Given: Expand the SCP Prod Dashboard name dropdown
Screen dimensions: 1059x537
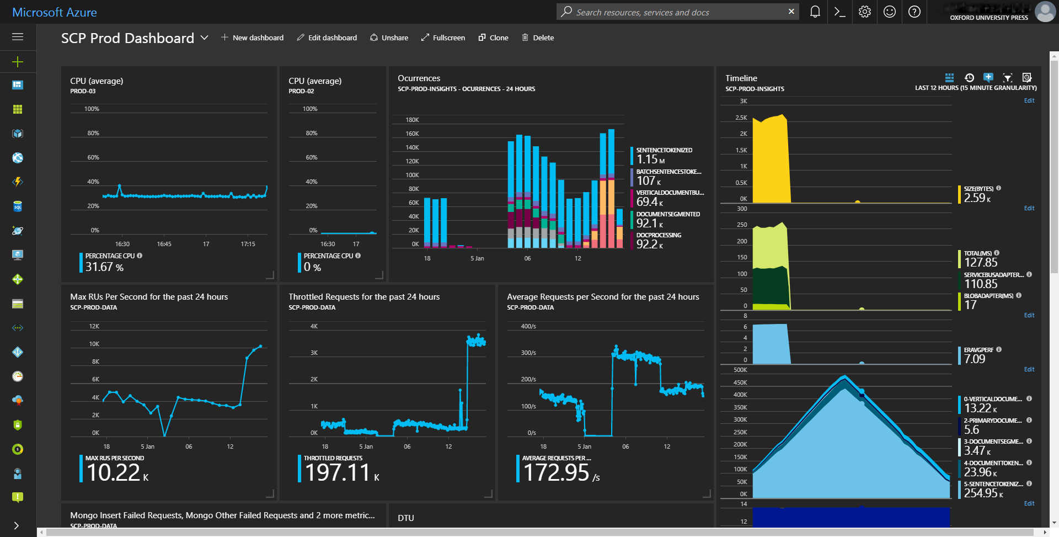Looking at the screenshot, I should (x=205, y=38).
